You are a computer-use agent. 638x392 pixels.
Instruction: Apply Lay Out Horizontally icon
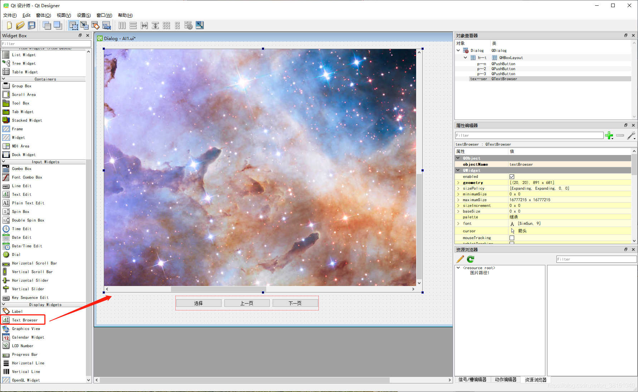122,25
